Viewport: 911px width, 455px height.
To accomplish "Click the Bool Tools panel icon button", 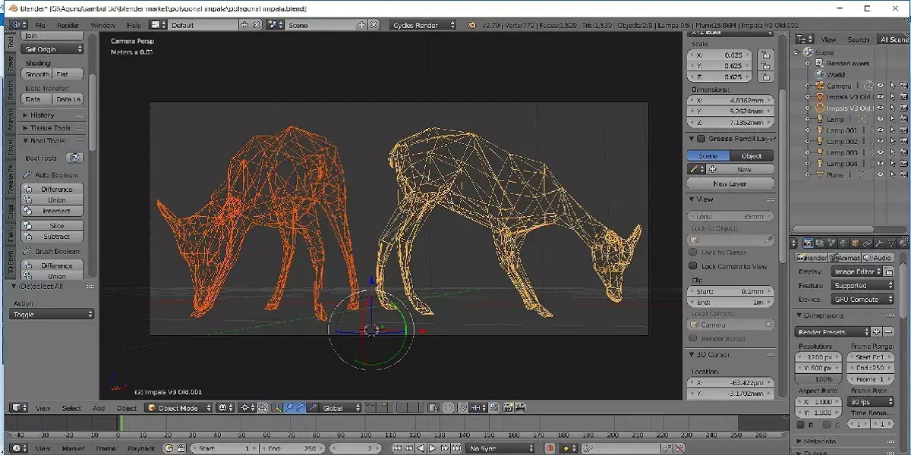I will (74, 158).
